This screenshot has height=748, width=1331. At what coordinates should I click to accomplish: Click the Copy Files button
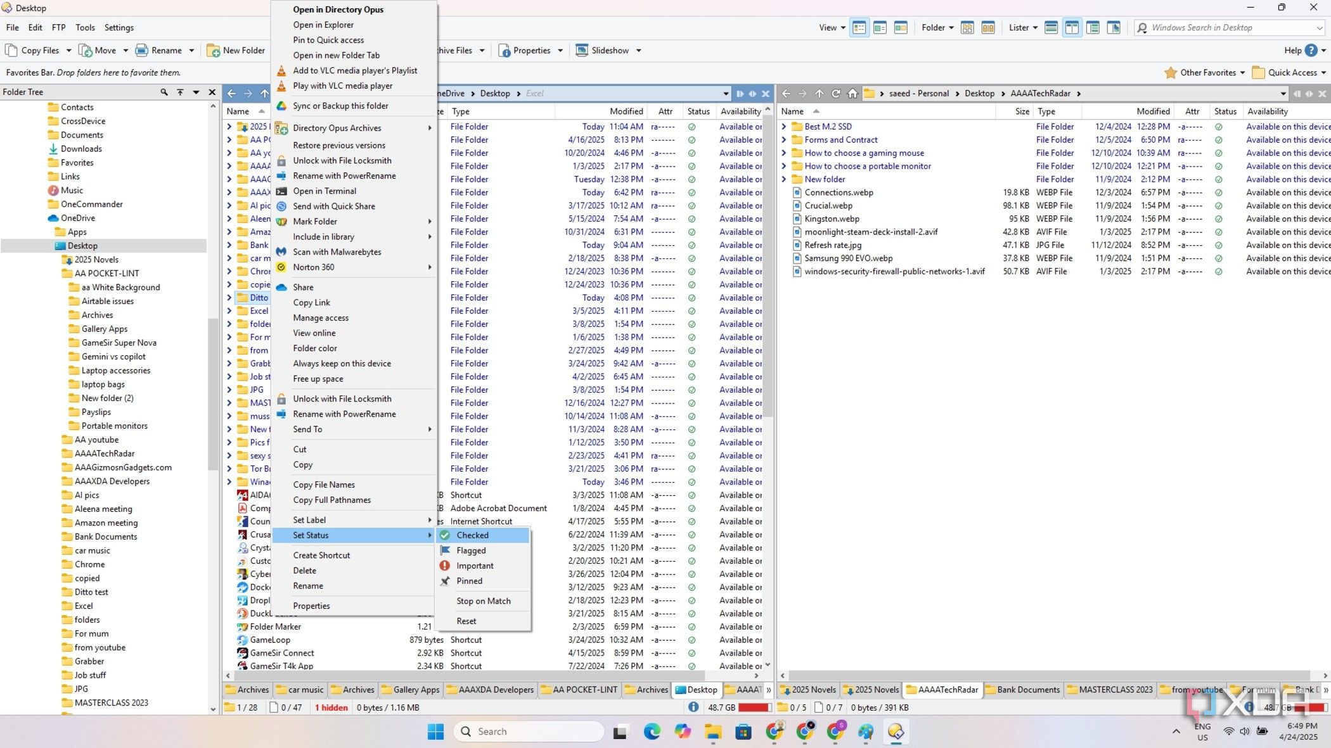point(33,50)
